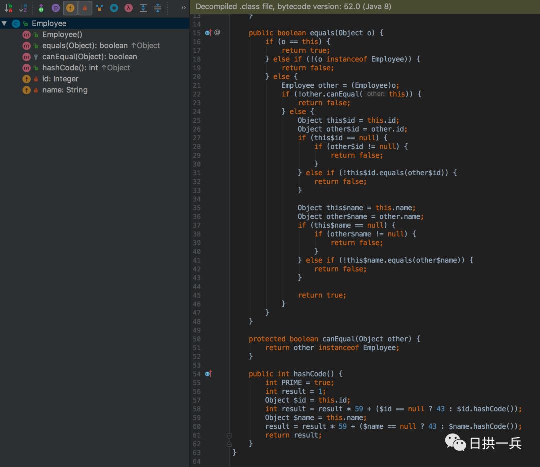Image resolution: width=540 pixels, height=467 pixels.
Task: Click method icon next to hashCode()
Action: click(26, 68)
